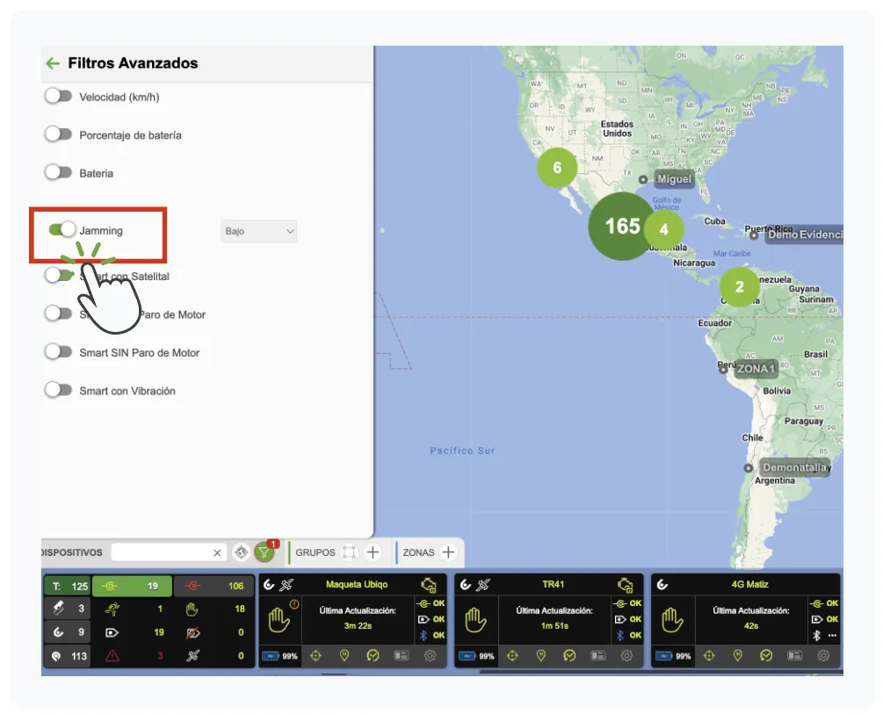The image size is (883, 714).
Task: Filter by connected devices count 19
Action: [x=132, y=586]
